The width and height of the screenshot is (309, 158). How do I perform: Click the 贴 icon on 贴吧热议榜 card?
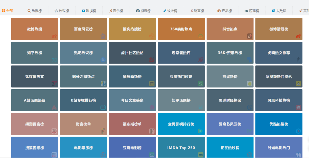103,60
